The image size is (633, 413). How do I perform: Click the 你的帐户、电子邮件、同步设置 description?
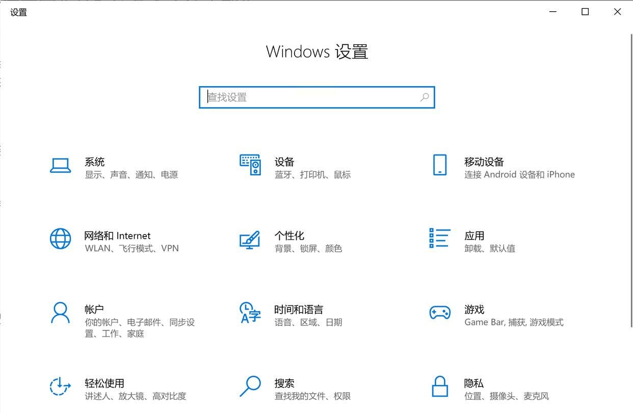(x=140, y=328)
